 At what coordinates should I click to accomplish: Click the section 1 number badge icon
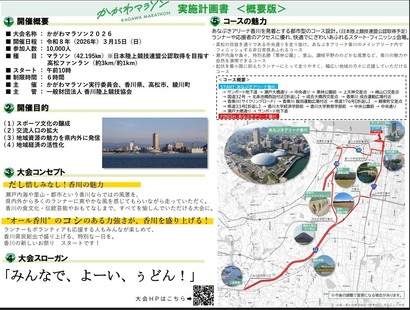point(9,21)
